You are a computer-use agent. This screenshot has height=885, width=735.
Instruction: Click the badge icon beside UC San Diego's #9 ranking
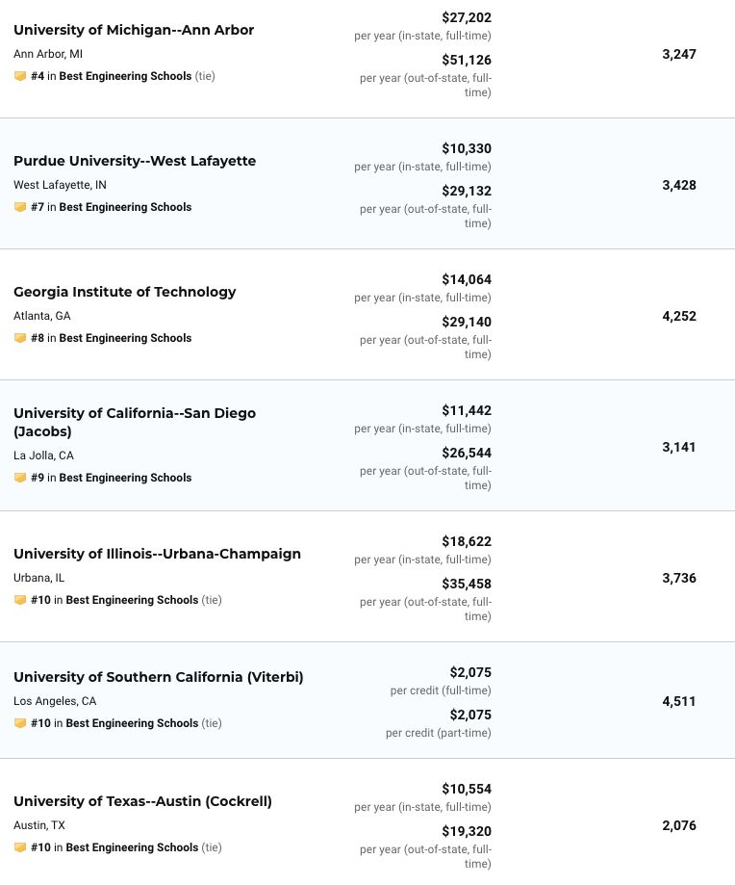pos(20,478)
